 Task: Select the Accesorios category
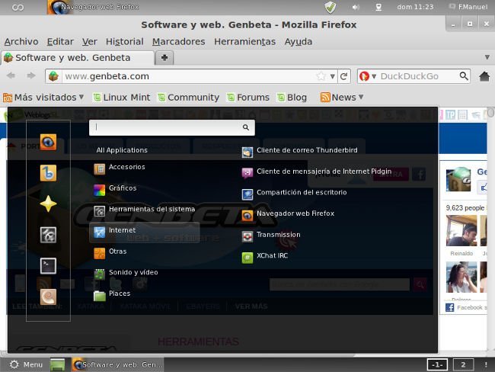(120, 168)
